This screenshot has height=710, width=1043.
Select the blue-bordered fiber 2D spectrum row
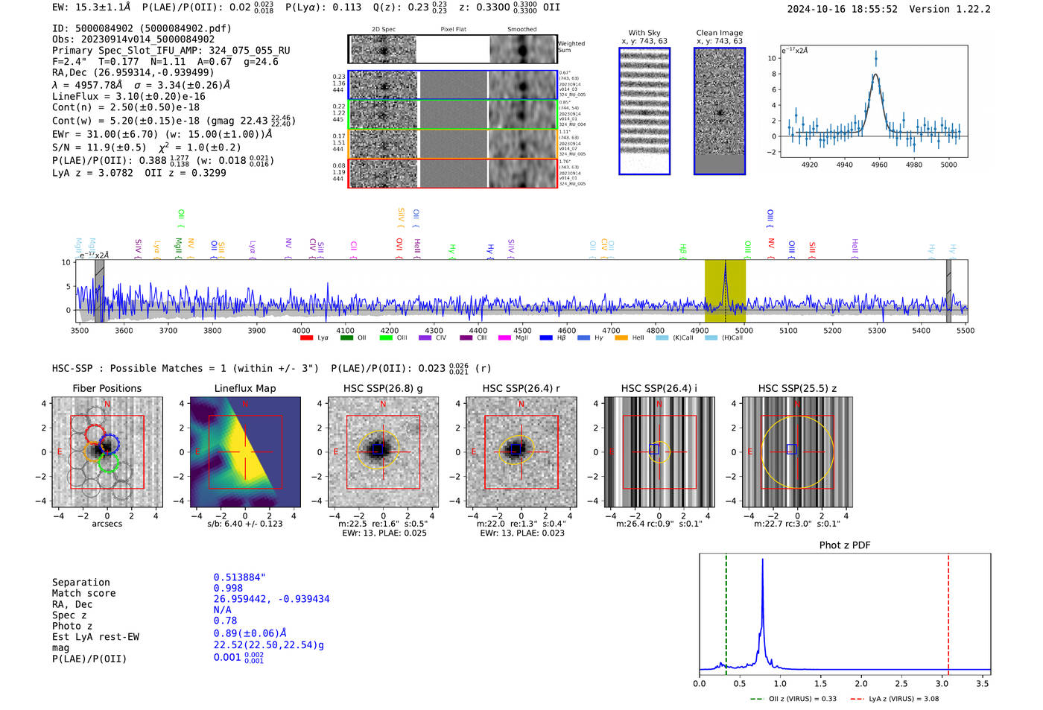[x=452, y=86]
